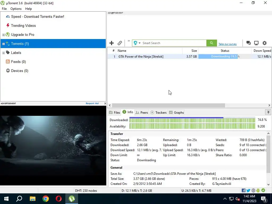Open the File menu
This screenshot has height=204, width=272.
tap(4, 9)
